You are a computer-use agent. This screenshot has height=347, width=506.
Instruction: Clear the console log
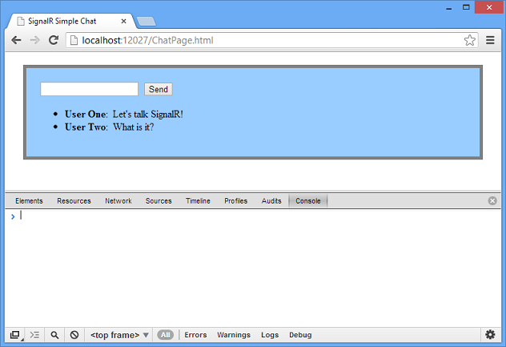[x=74, y=335]
